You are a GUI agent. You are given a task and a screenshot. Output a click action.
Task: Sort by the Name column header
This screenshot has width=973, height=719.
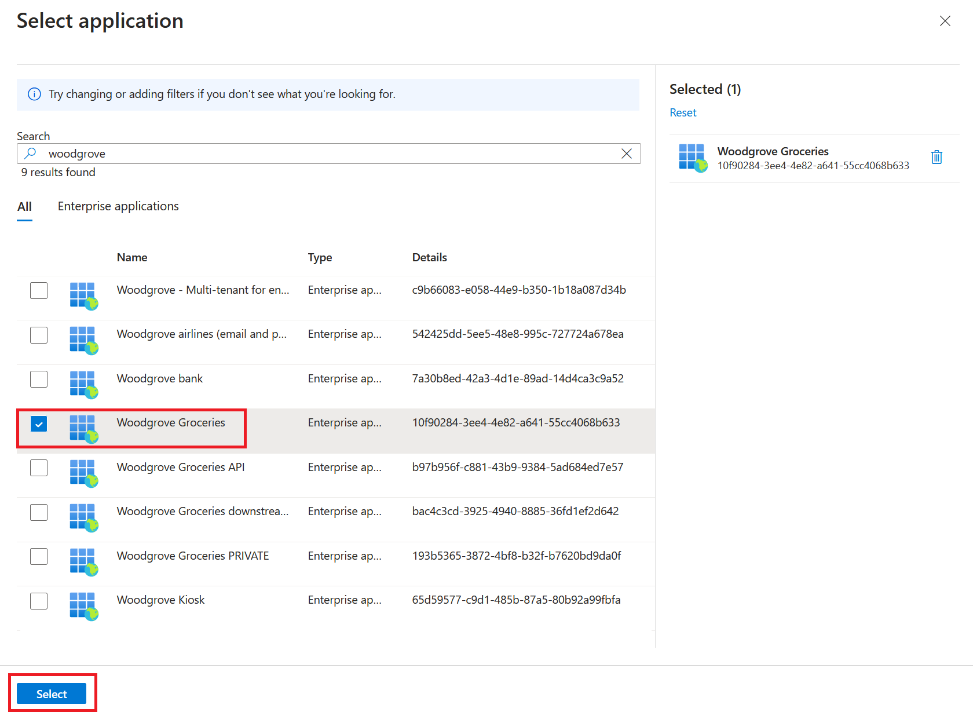click(132, 258)
